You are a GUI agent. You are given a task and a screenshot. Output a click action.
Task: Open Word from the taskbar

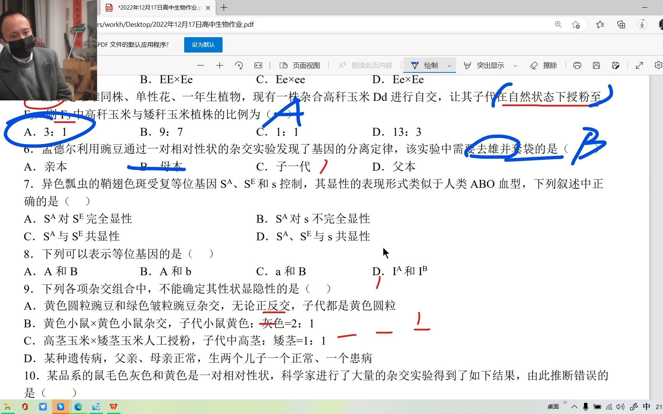tap(113, 407)
